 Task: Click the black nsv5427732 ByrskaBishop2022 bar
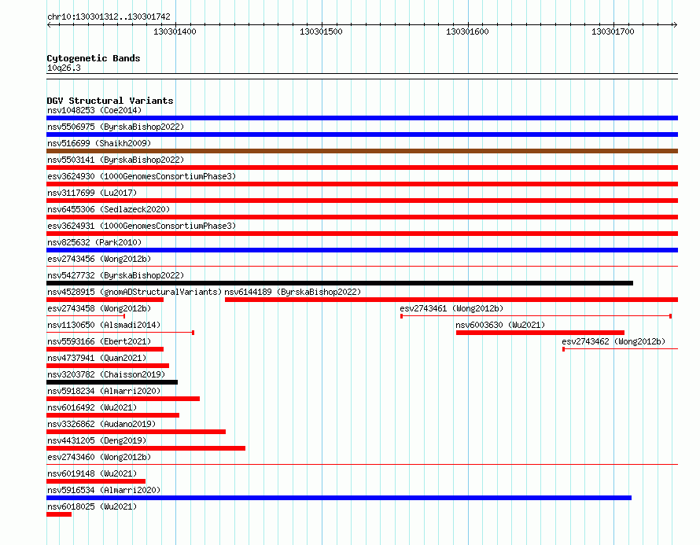pos(340,283)
